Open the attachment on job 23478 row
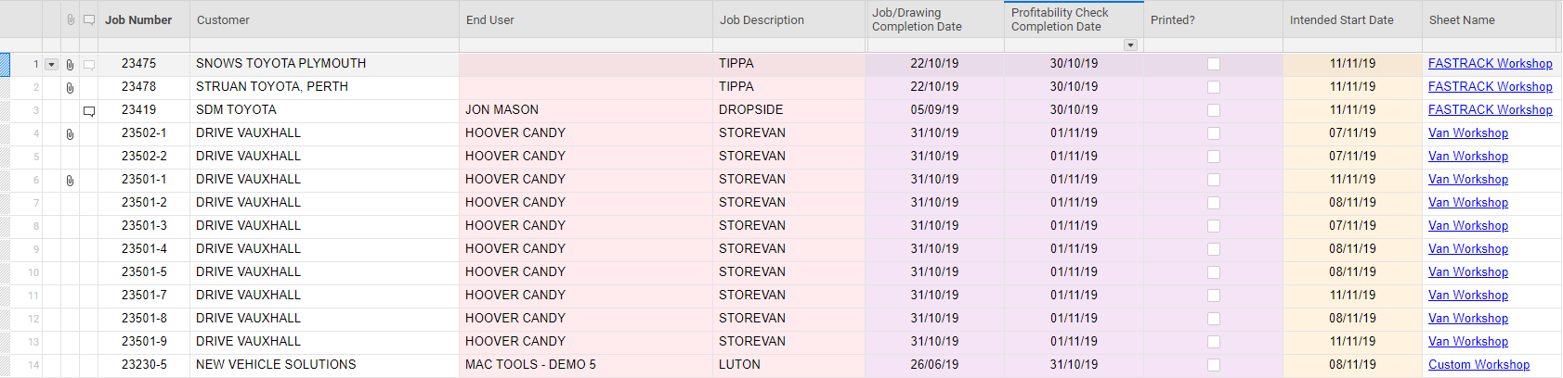This screenshot has height=378, width=1563. [70, 88]
